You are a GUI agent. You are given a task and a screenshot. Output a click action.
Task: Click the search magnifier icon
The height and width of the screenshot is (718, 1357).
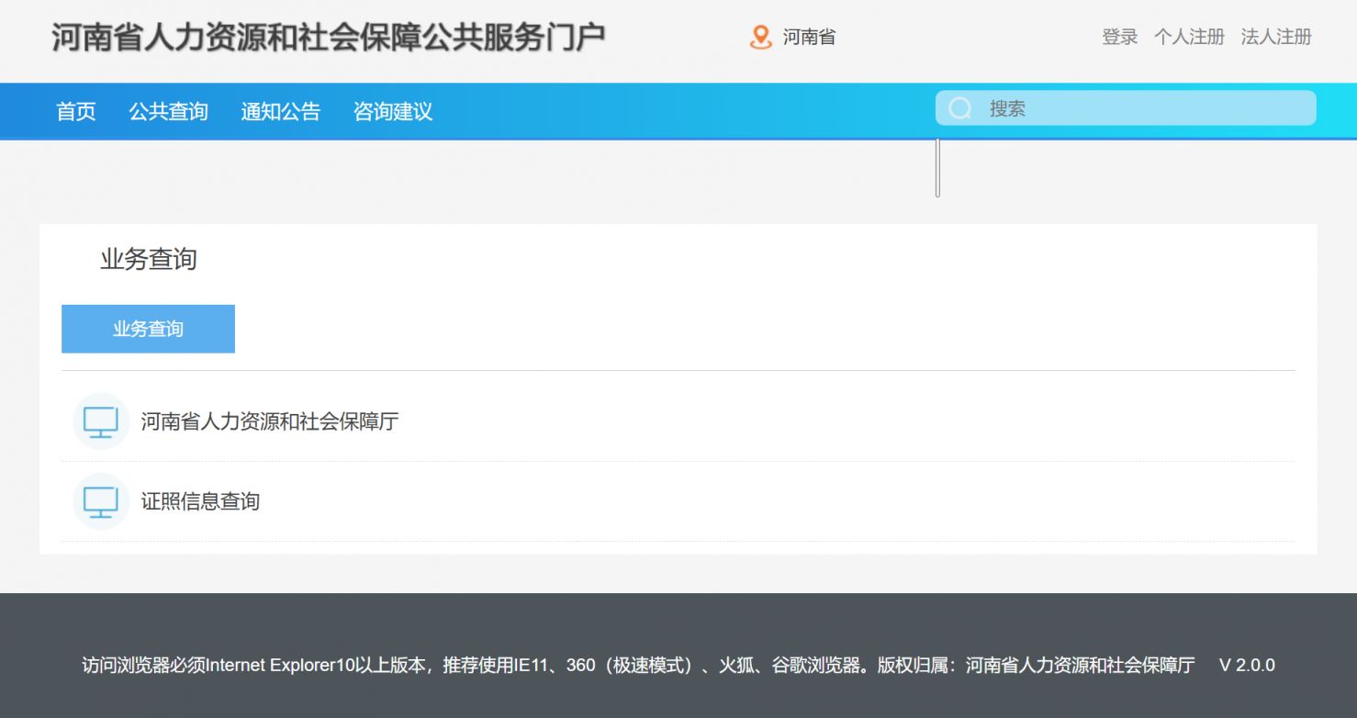[x=960, y=108]
